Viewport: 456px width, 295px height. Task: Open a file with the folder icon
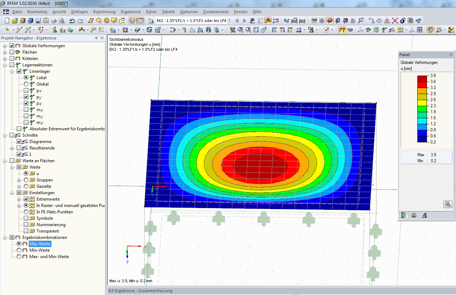(x=15, y=21)
